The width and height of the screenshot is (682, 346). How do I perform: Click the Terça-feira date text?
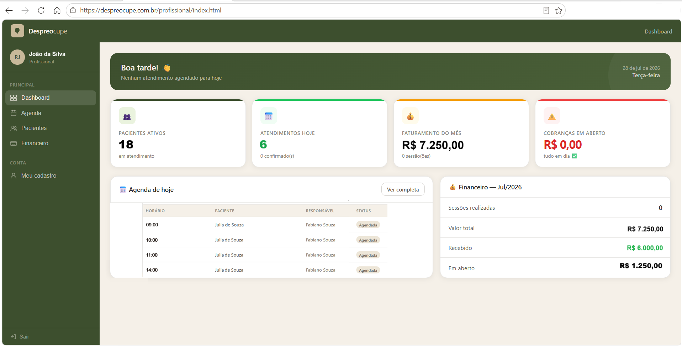[646, 75]
